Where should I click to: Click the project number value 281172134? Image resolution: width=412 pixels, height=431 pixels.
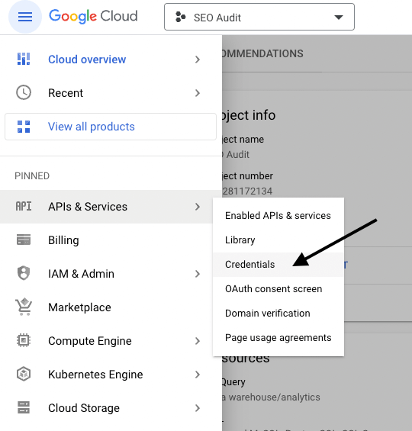[247, 191]
